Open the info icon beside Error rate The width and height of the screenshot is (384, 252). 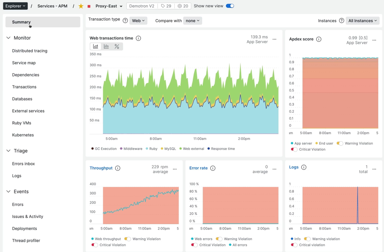click(213, 168)
